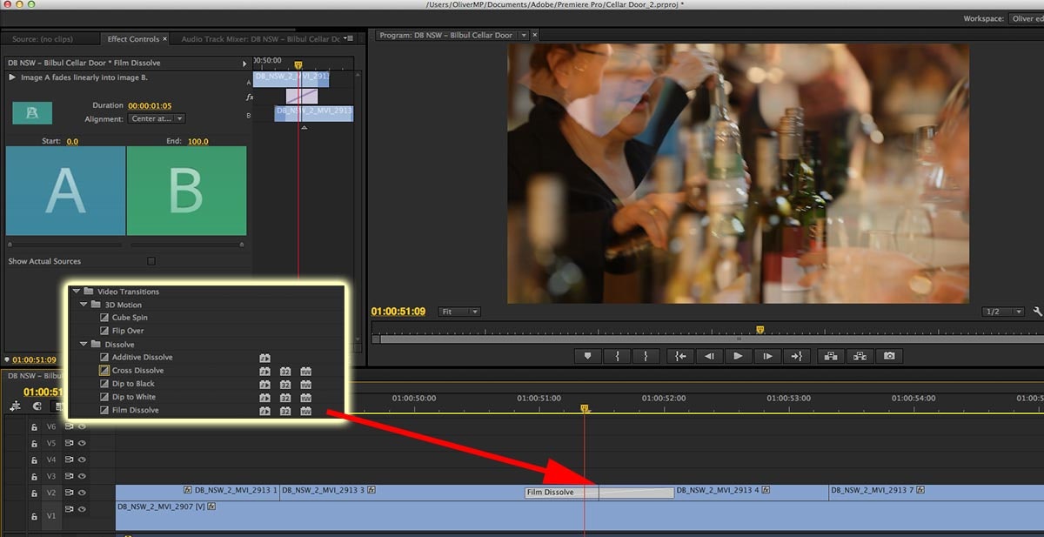1044x537 pixels.
Task: Jump to the Out point
Action: 796,356
